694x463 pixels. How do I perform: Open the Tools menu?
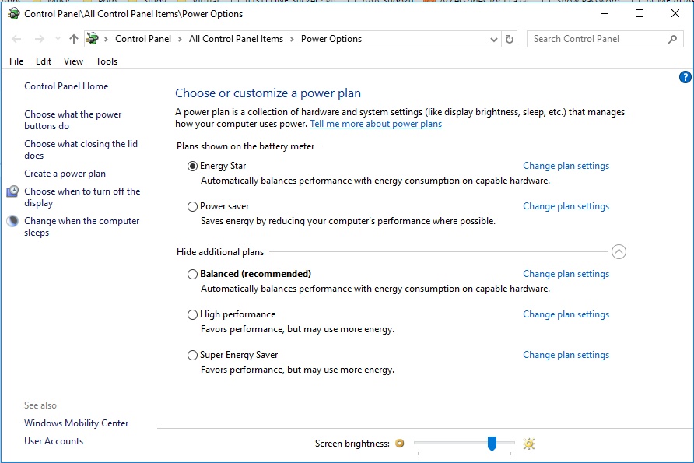[x=107, y=61]
